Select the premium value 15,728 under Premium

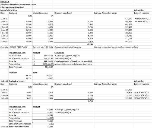pyautogui.click(x=28, y=78)
